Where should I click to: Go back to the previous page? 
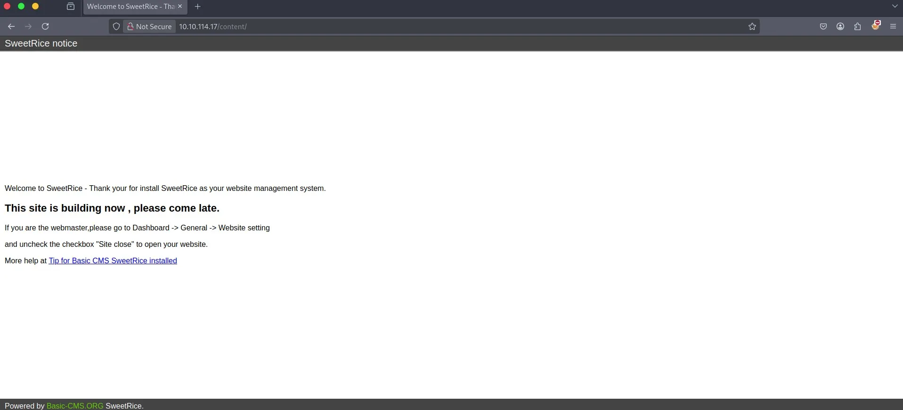point(11,26)
